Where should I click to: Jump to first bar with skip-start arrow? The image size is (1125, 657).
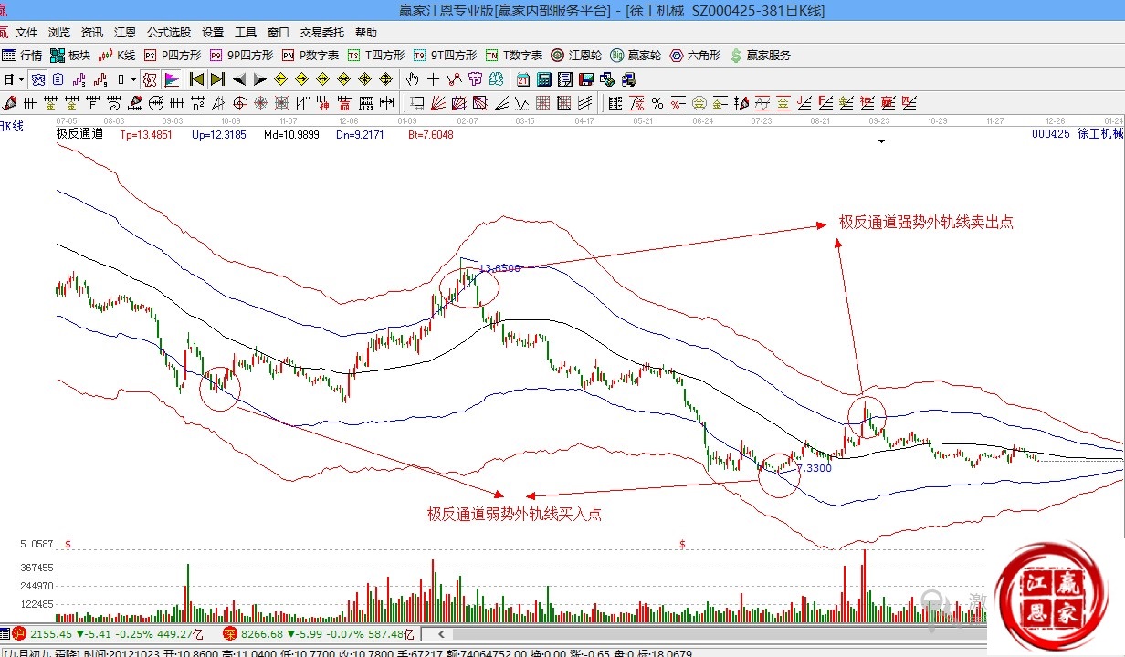coord(196,79)
